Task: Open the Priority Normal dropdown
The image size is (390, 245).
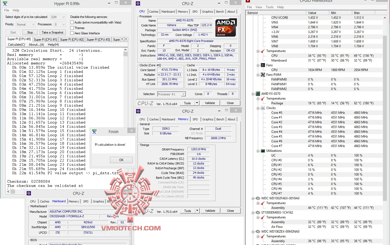Action: click(25, 24)
